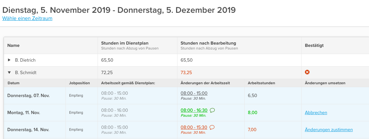Screen dimensions: 369x139
Task: Edit the green 08:00 - 16:30 time
Action: 194,110
